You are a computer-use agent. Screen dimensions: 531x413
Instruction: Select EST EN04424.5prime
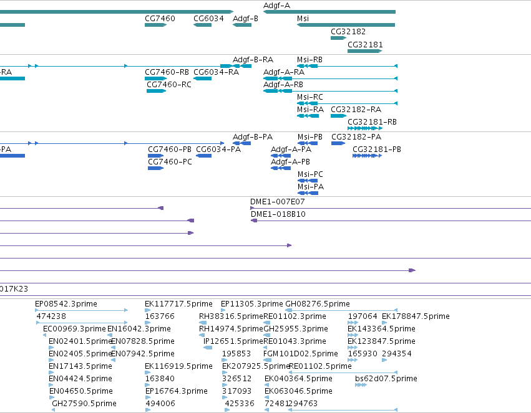[80, 379]
